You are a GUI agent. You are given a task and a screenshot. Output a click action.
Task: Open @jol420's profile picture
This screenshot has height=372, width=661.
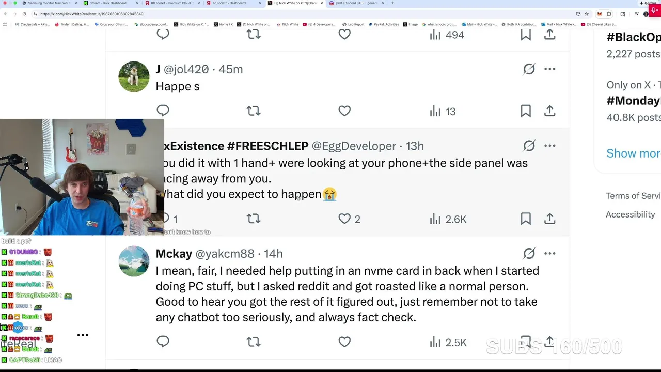tap(134, 77)
